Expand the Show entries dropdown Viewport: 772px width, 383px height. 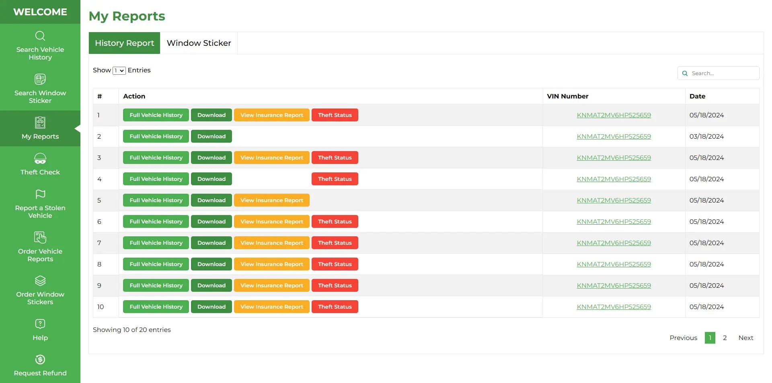[119, 71]
